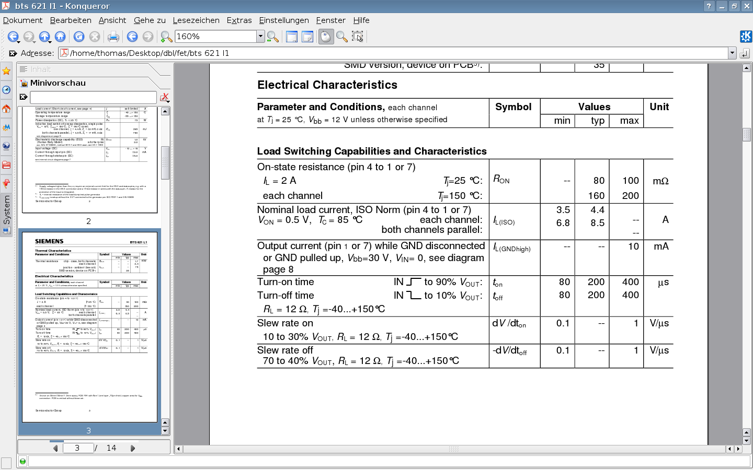Click the KDE gear logo icon
Viewport: 753px width, 470px height.
(x=746, y=36)
